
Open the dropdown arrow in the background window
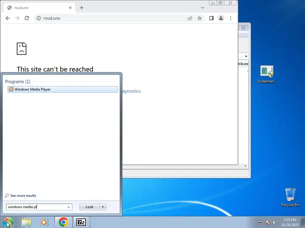(x=246, y=56)
